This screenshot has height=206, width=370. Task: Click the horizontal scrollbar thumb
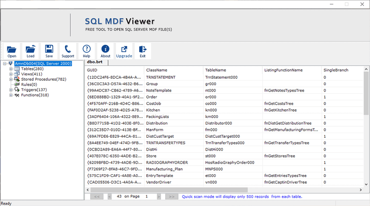[169, 190]
